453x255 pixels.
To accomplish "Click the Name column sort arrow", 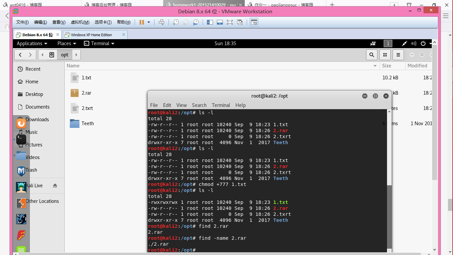I will [x=375, y=66].
